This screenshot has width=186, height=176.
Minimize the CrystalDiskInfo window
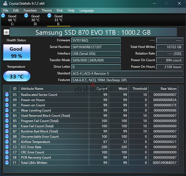pos(154,4)
